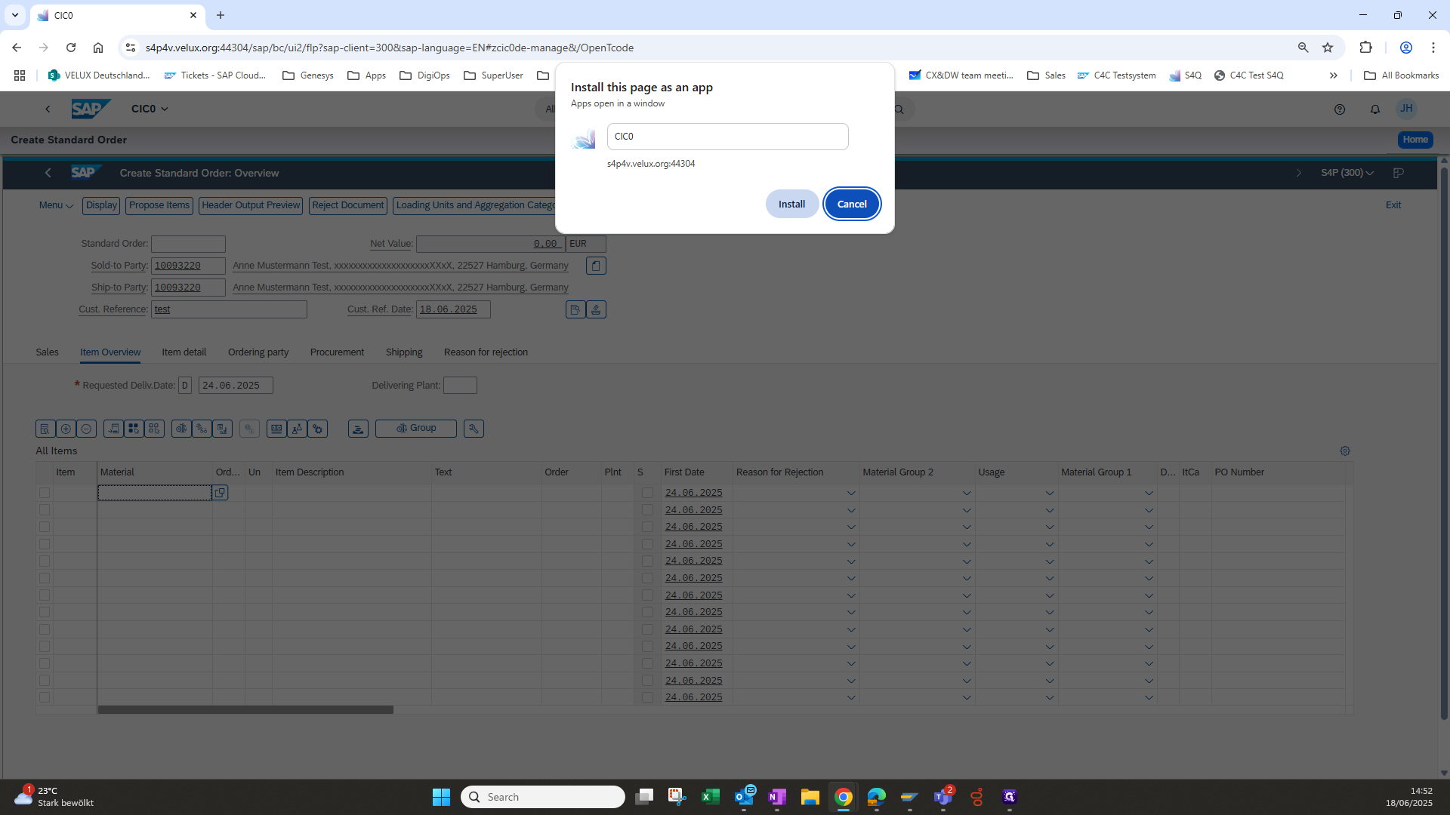
Task: Open table settings gear above the grid
Action: pyautogui.click(x=1345, y=451)
